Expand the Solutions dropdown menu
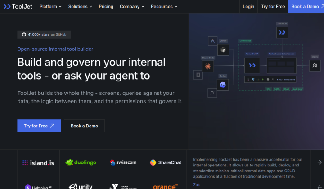Screen dimensions: 324x189 click(80, 7)
